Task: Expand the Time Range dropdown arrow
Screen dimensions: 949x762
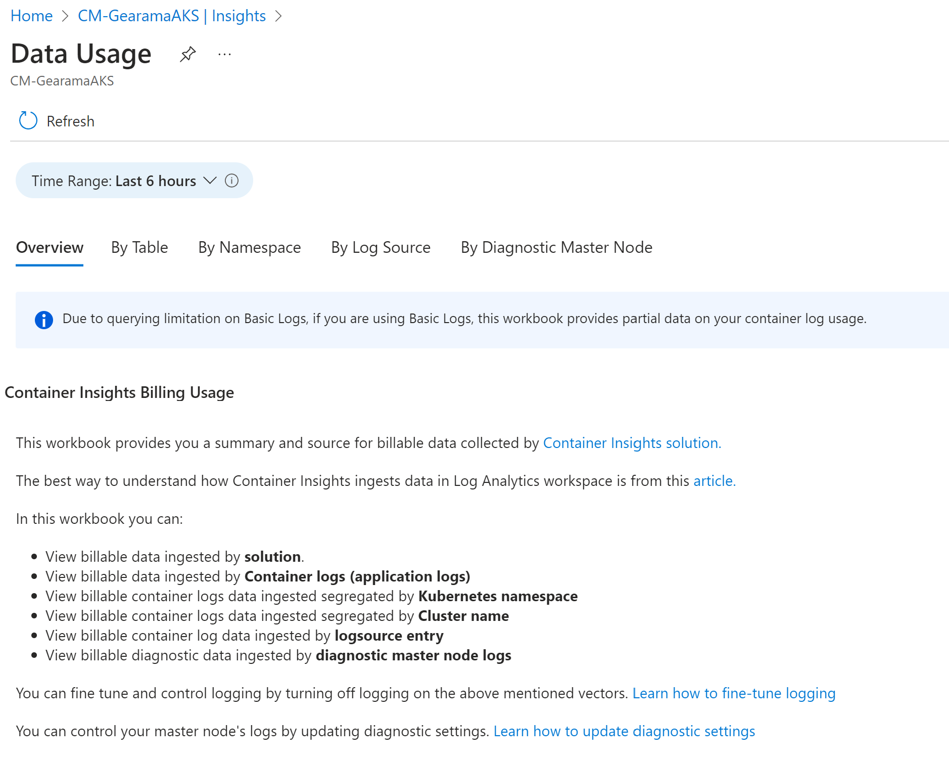Action: [x=210, y=181]
